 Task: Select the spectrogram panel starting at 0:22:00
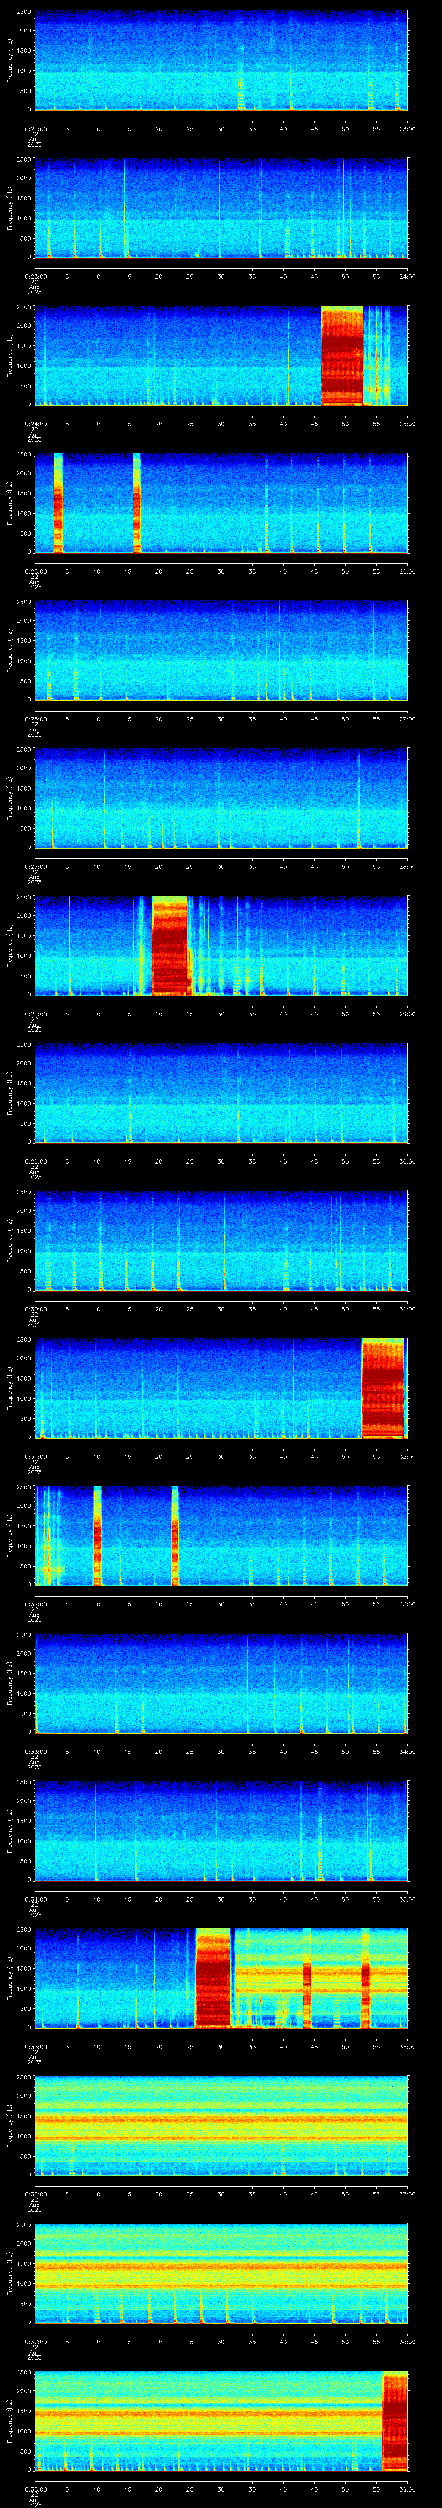click(221, 61)
